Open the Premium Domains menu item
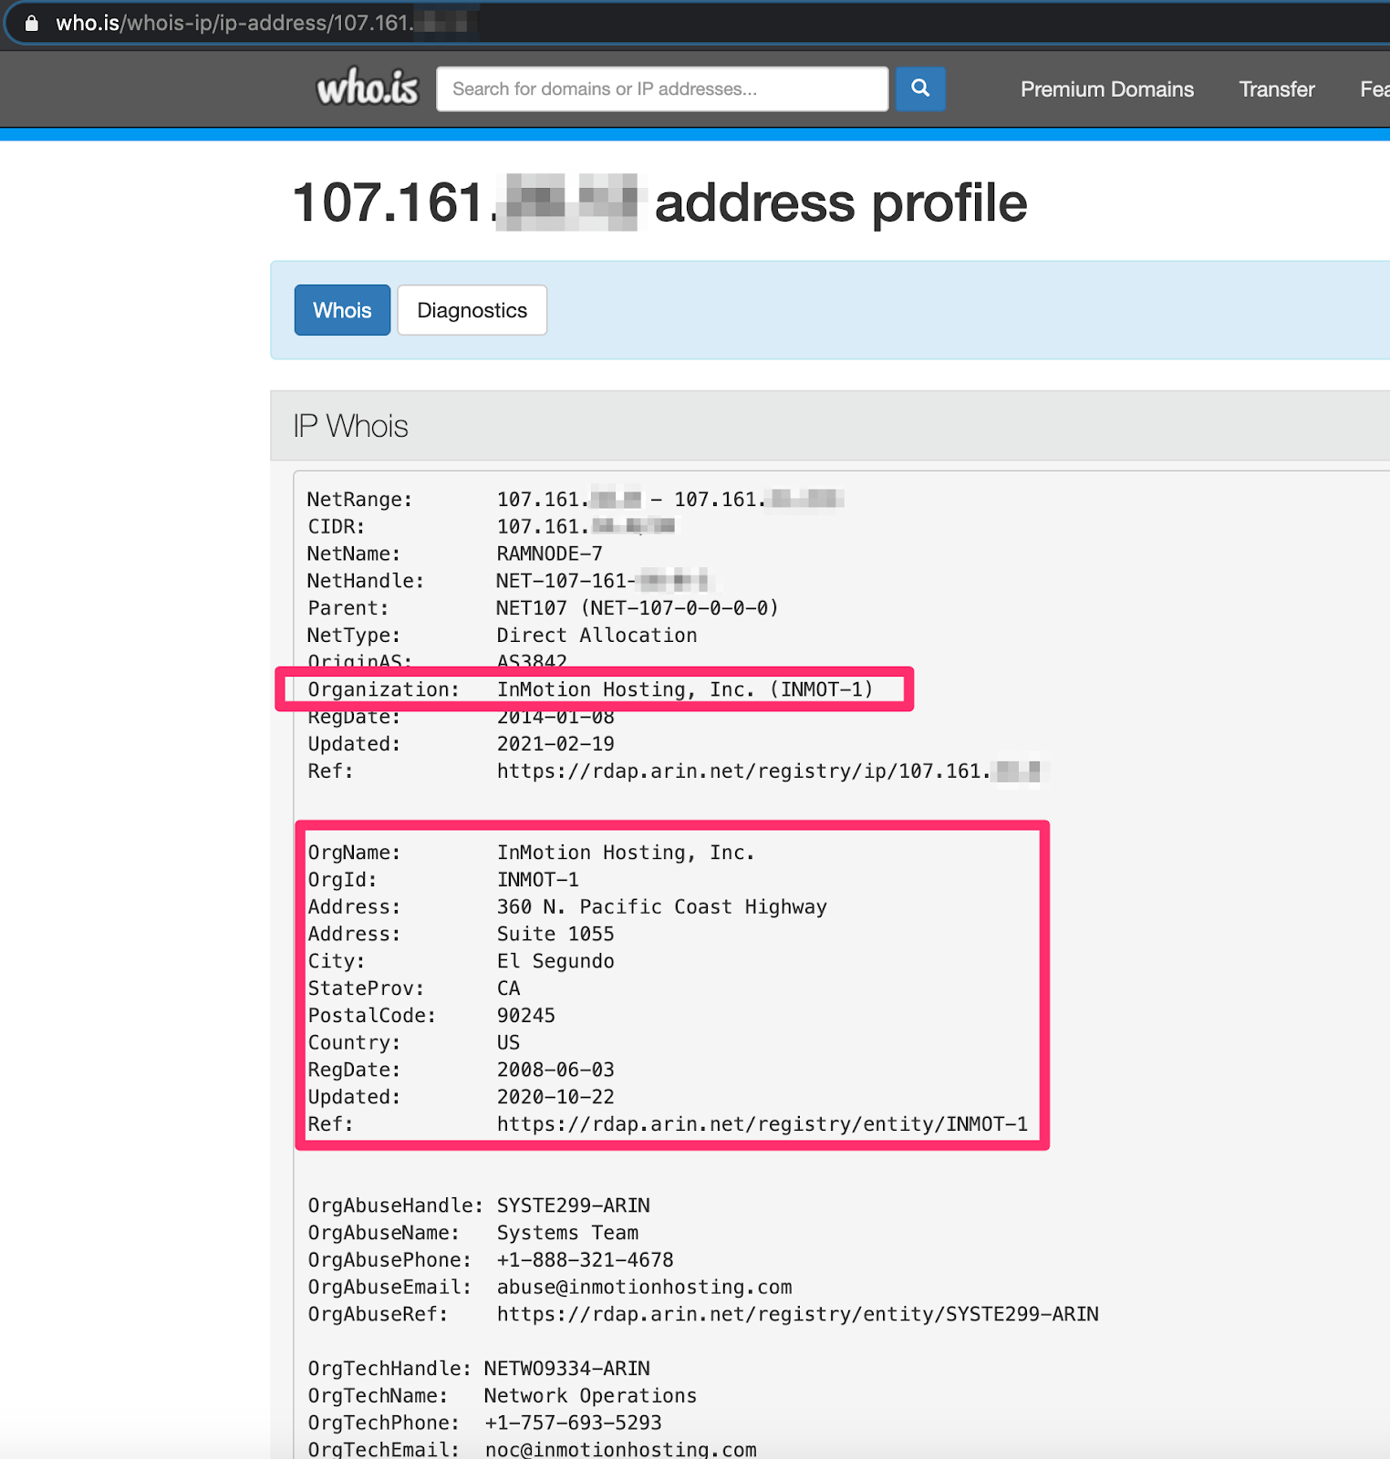Screen dimensions: 1390x1459 1106,89
